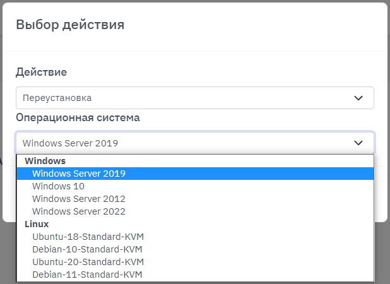Screen dimensions: 390x284
Task: Select Windows Server 2022 option
Action: [195, 211]
